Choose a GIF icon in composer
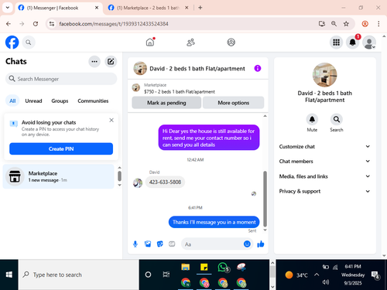 click(172, 244)
